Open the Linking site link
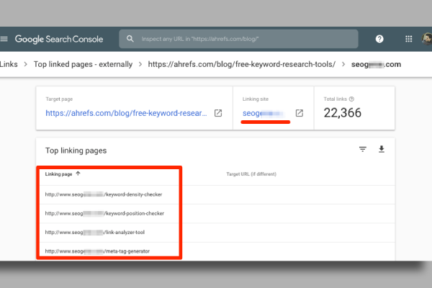Viewport: 432px width, 288px height. click(263, 113)
